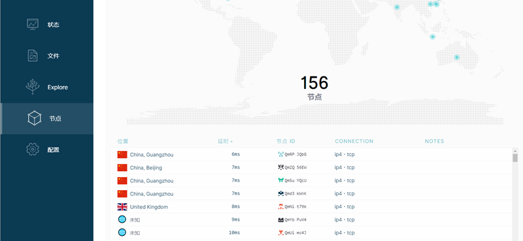Click the China flag in QmSu..YQcU row
This screenshot has width=523, height=241.
click(122, 181)
